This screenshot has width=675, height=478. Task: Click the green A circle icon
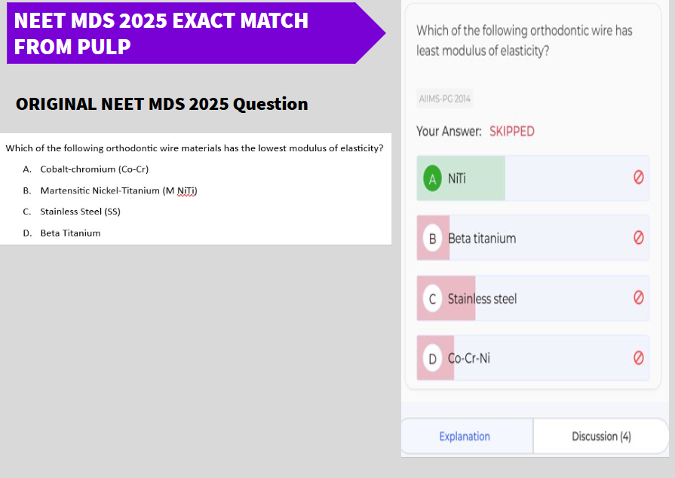tap(432, 178)
